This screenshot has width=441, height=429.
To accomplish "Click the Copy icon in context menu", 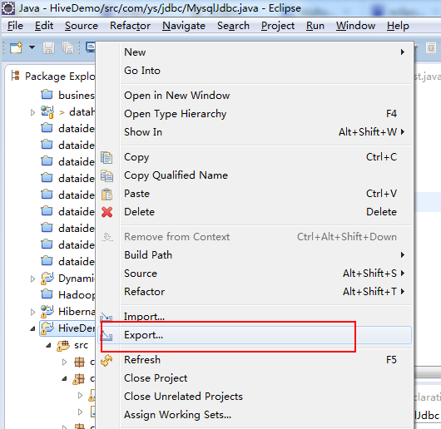I will 107,157.
